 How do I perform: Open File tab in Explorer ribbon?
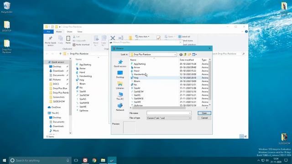(x=49, y=32)
